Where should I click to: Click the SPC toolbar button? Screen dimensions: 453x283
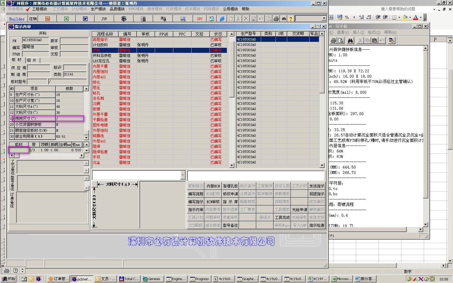pos(200,19)
